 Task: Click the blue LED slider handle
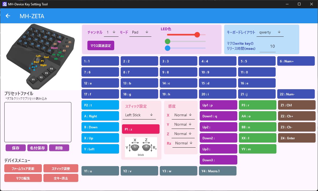coord(168,48)
